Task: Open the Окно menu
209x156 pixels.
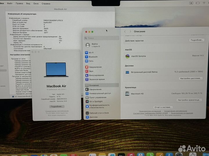Action: tap(36, 3)
